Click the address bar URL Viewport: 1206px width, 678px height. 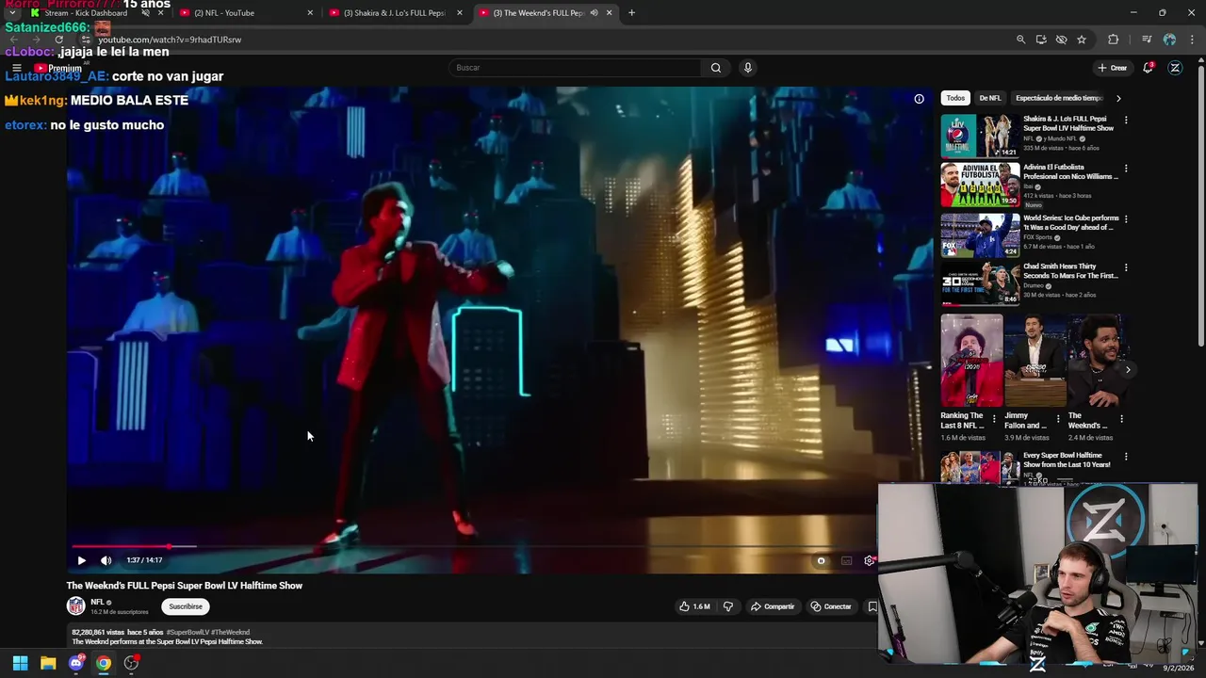pos(170,40)
